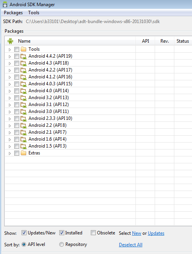
Task: Expand the Android 4.2.2 (API 17) node
Action: click(x=10, y=70)
